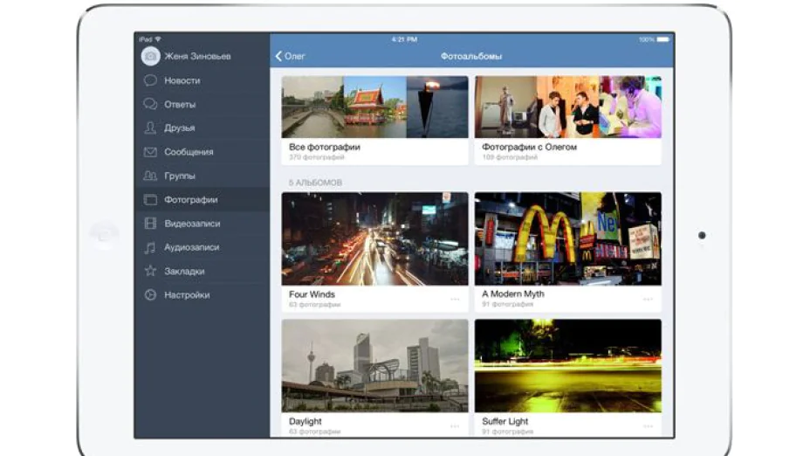Tap the Wi-Fi icon in status bar
Image resolution: width=810 pixels, height=456 pixels.
click(158, 39)
